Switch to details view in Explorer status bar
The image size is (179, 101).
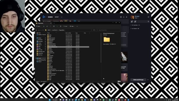tap(118, 81)
